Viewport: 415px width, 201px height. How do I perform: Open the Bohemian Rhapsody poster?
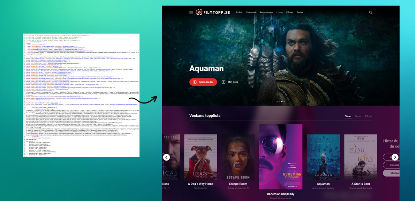pos(280,157)
